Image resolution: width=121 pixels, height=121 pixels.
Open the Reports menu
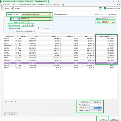click(41, 5)
